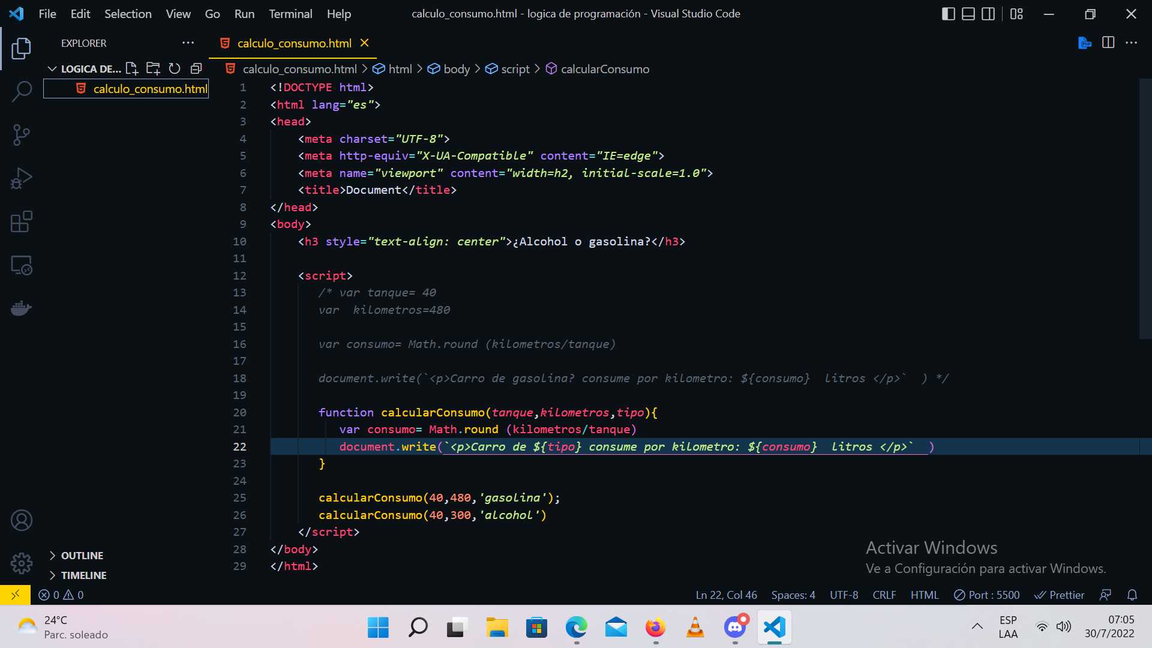Screen dimensions: 1152x648
Task: Create a new file in explorer
Action: 132,68
